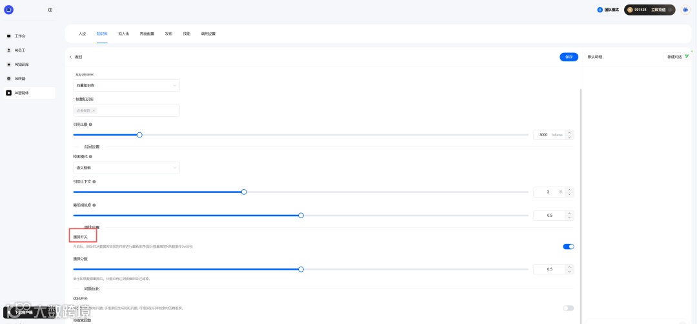Viewport: 697px width, 324px height.
Task: Click the 新建对话 button
Action: click(674, 57)
